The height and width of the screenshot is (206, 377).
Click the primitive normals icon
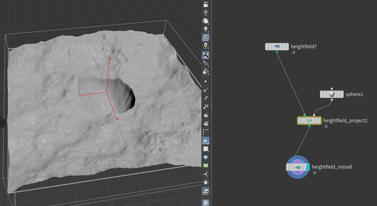206,115
